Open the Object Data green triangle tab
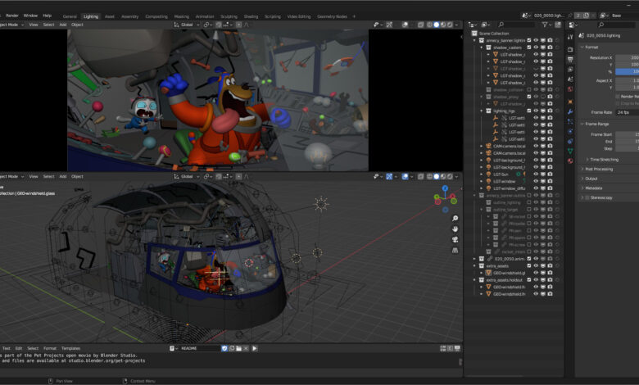The image size is (639, 385). pyautogui.click(x=570, y=151)
